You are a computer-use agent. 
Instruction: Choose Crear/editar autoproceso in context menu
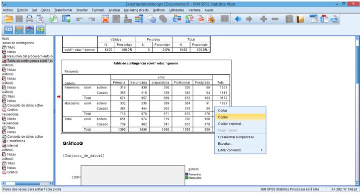[240, 137]
